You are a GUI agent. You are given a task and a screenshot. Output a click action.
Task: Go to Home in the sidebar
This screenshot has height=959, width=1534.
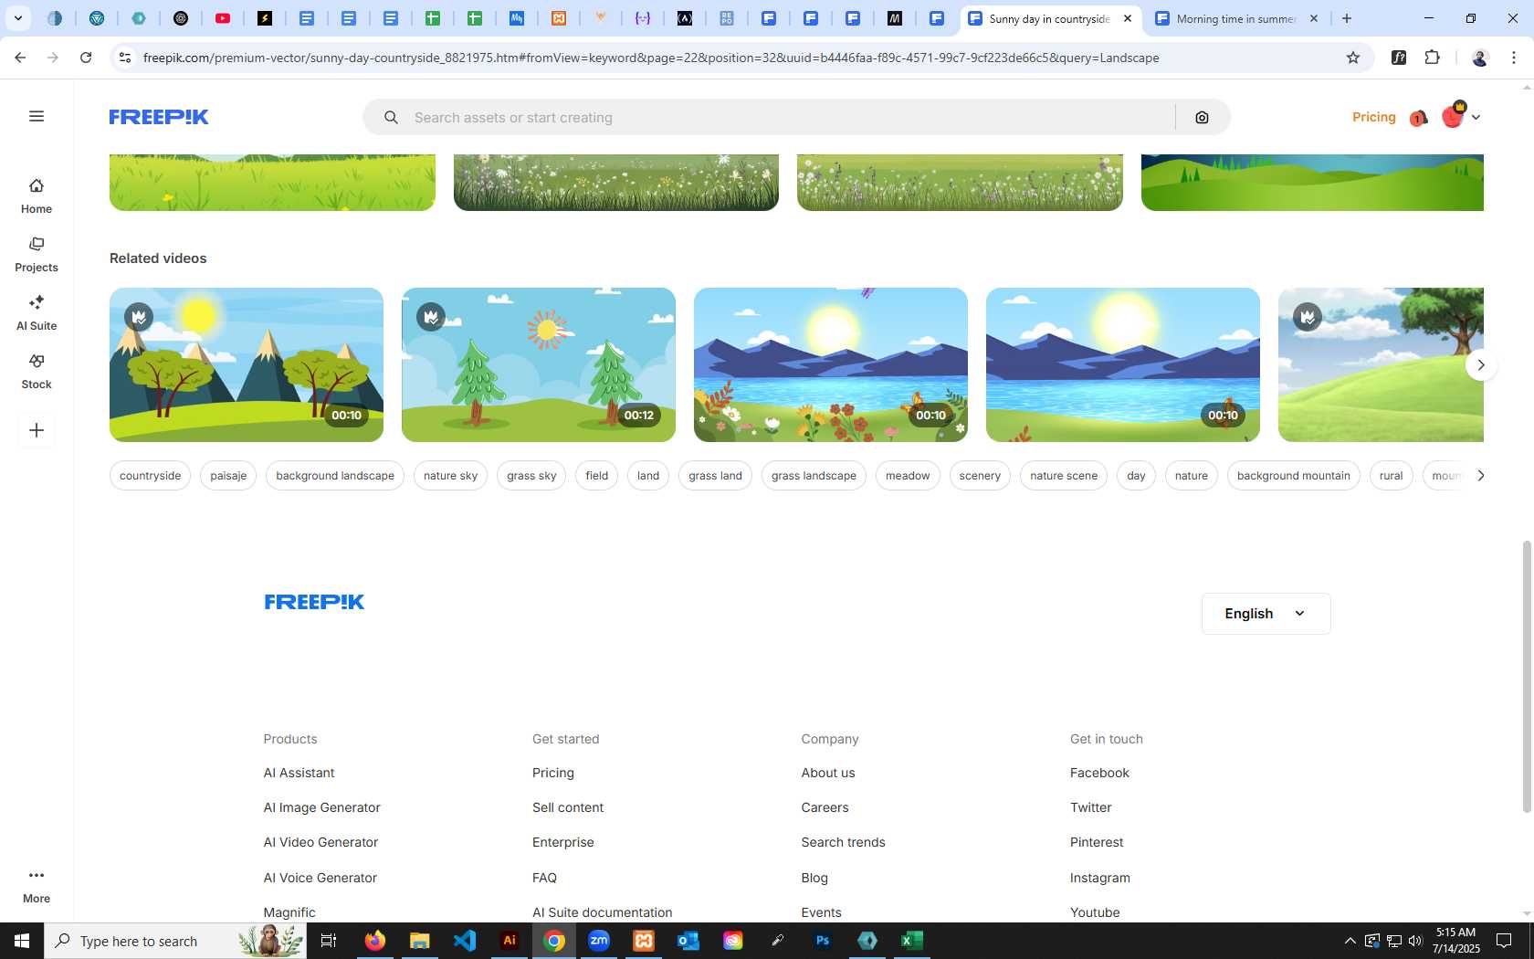click(x=37, y=196)
